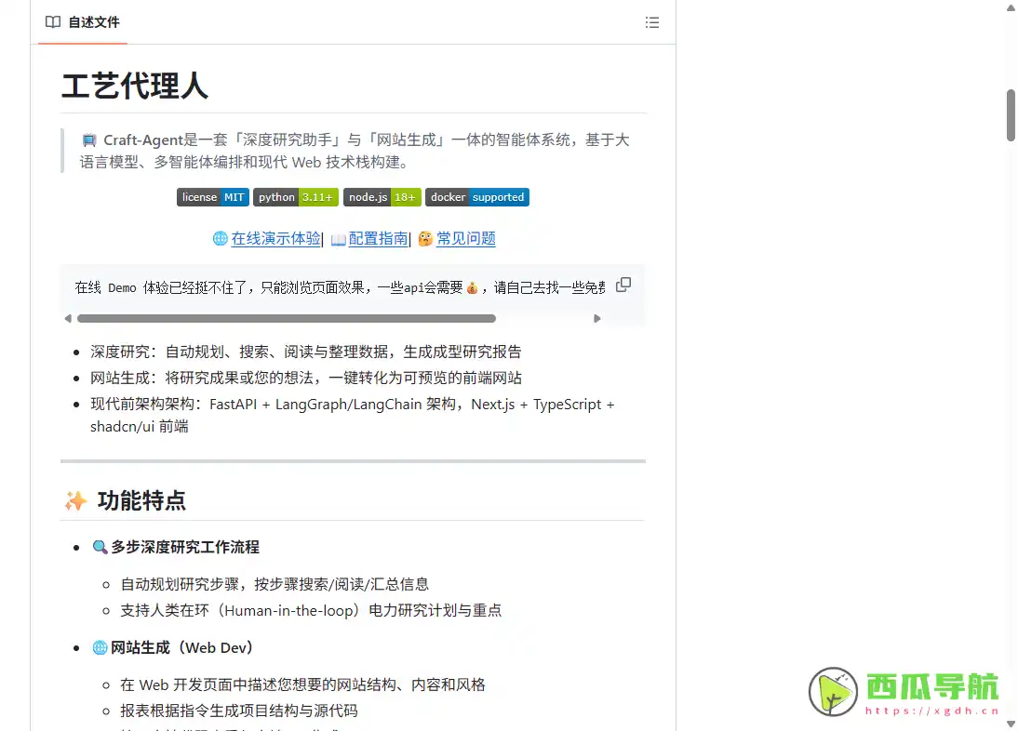
Task: Click the open-book icon beside 自述文件
Action: pyautogui.click(x=52, y=22)
